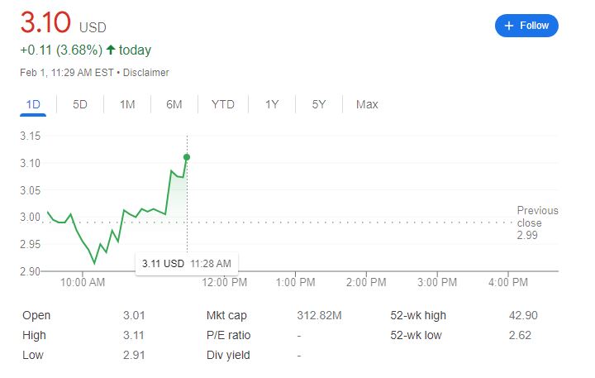Select the 1D range tab

point(33,104)
